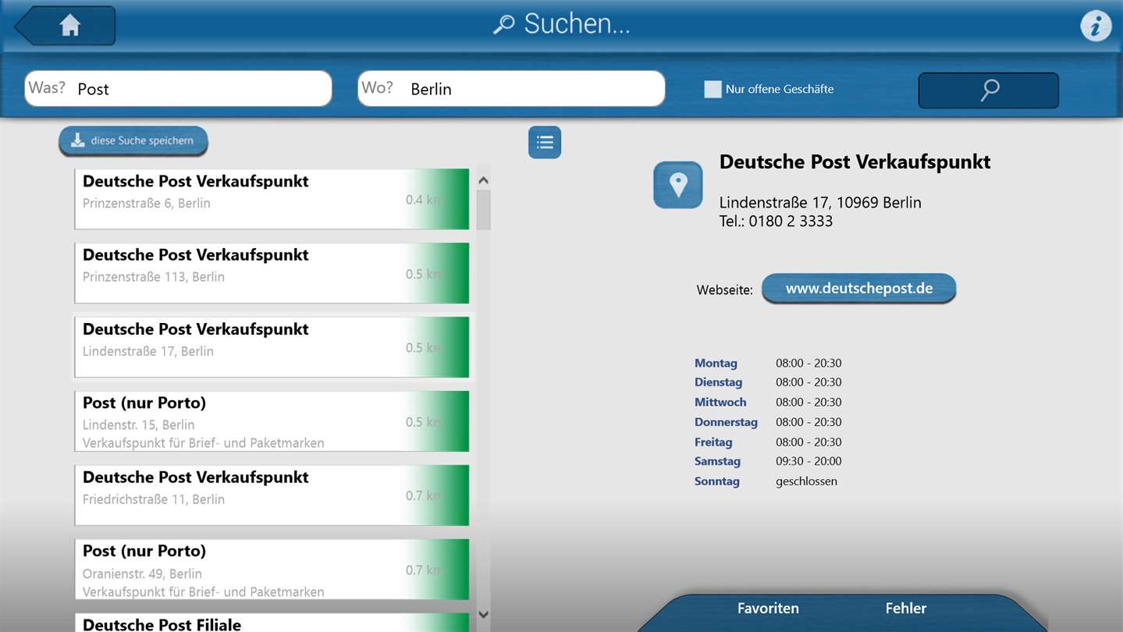Select the Deutsche Post Filiale result
Screen dimensions: 1123x632
coord(272,623)
